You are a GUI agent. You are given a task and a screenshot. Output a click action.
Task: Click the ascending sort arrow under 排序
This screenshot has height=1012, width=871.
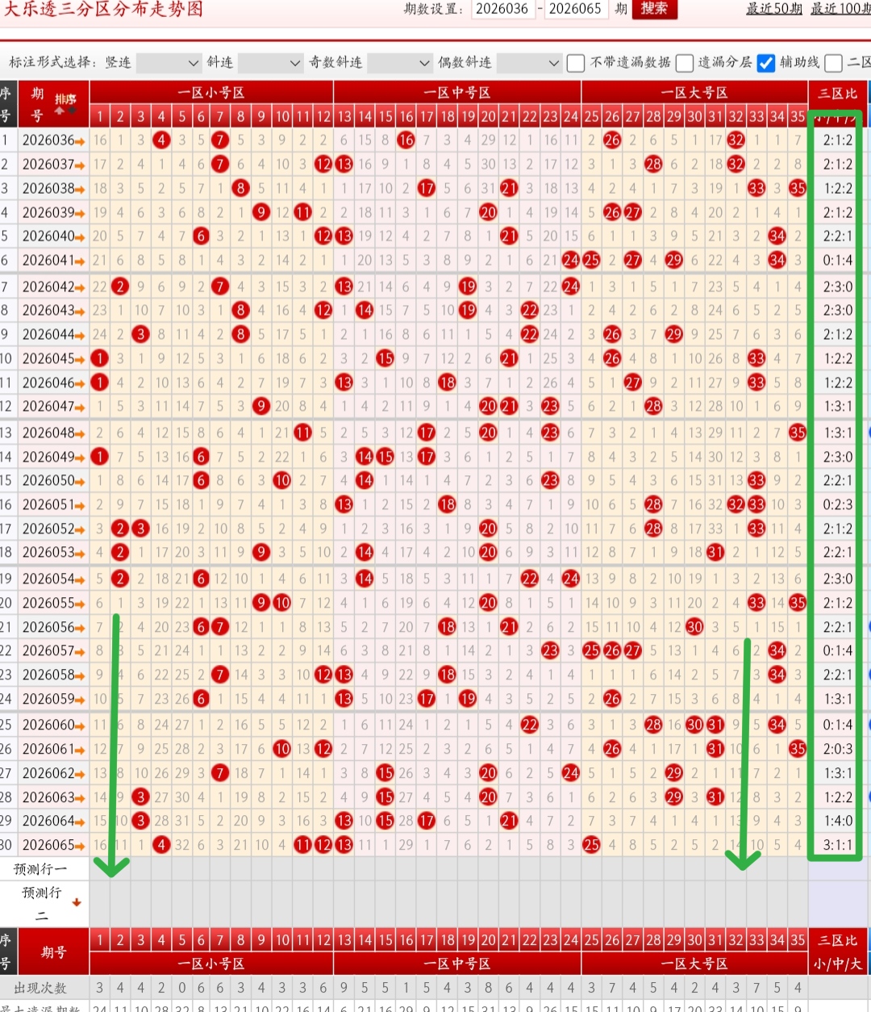60,111
